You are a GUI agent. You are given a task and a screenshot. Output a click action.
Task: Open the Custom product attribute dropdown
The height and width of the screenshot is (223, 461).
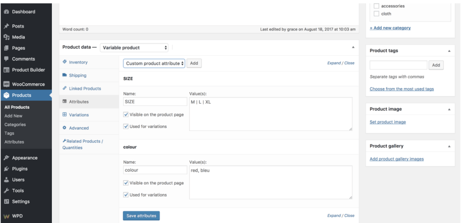pos(154,63)
